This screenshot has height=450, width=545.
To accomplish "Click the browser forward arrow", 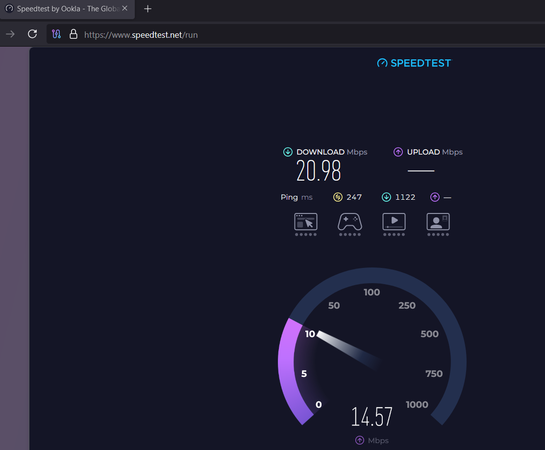I will point(10,34).
